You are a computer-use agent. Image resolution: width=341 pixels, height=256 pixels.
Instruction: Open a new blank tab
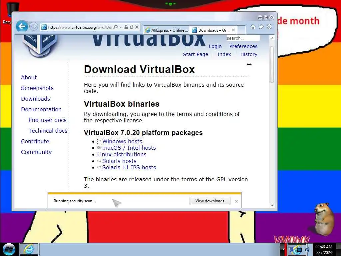[x=241, y=30]
